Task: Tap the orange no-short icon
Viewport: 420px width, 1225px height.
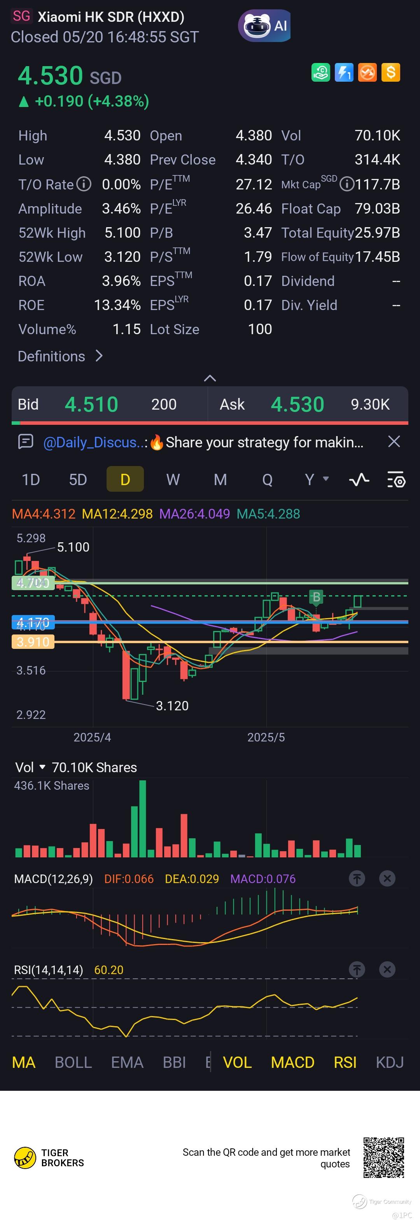Action: coord(367,73)
